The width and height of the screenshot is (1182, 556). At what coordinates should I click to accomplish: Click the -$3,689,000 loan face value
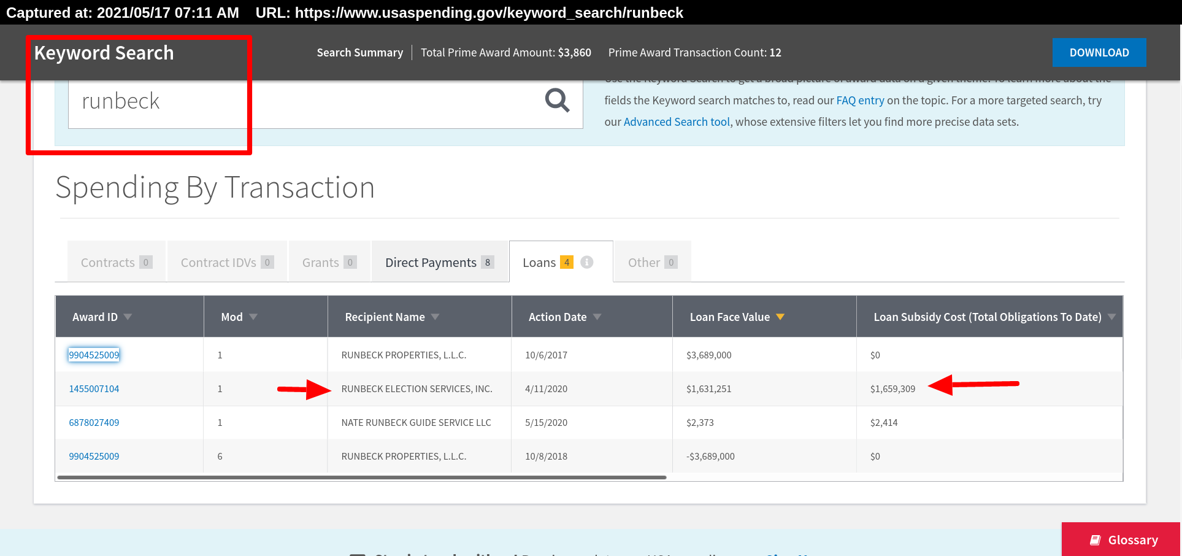(710, 456)
